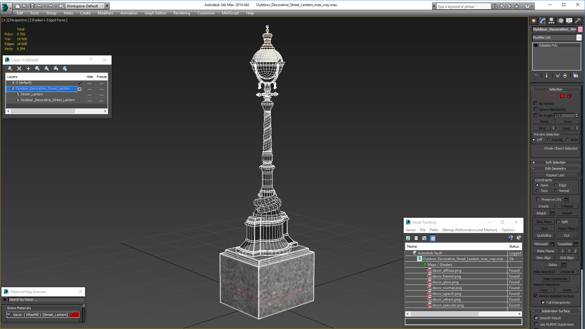This screenshot has width=585, height=329.
Task: Click binoculars search icon in title bar
Action: [x=495, y=6]
